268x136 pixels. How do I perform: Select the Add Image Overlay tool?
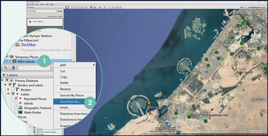click(x=82, y=7)
